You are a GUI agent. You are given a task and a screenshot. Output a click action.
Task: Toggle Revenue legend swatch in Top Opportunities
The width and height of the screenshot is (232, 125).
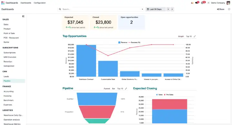[119, 42]
